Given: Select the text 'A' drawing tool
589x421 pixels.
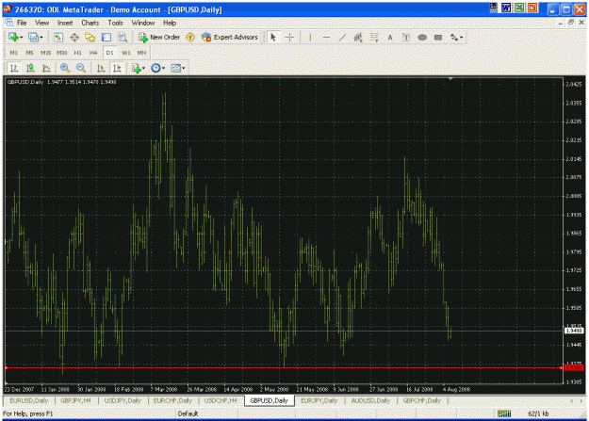Looking at the screenshot, I should click(390, 37).
